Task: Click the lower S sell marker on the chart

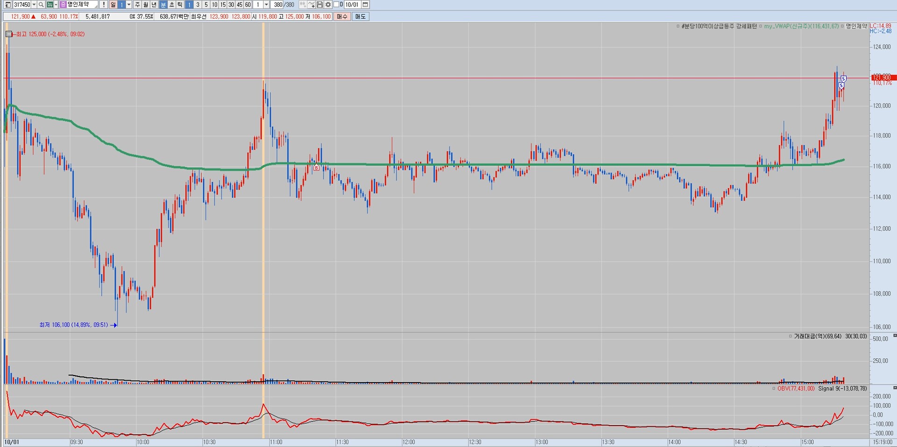Action: click(841, 85)
